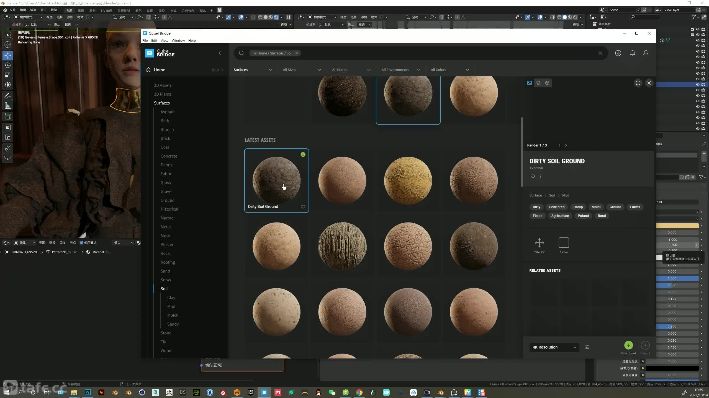Viewport: 709px width, 398px height.
Task: Click the Agriculture tag
Action: 560,216
